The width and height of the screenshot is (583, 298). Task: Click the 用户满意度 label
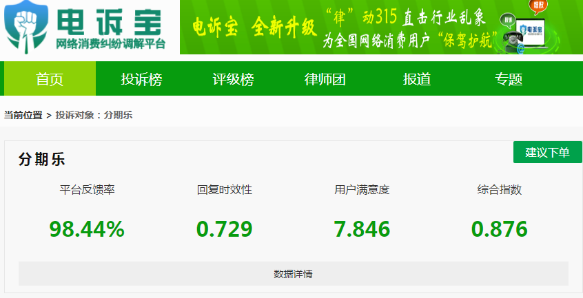pos(362,190)
